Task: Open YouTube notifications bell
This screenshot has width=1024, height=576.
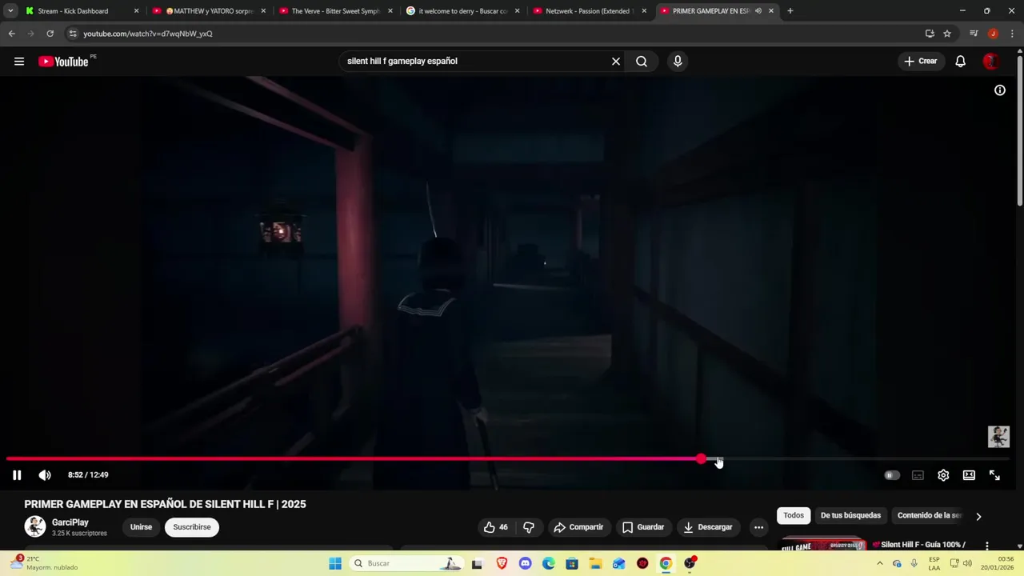Action: click(961, 61)
